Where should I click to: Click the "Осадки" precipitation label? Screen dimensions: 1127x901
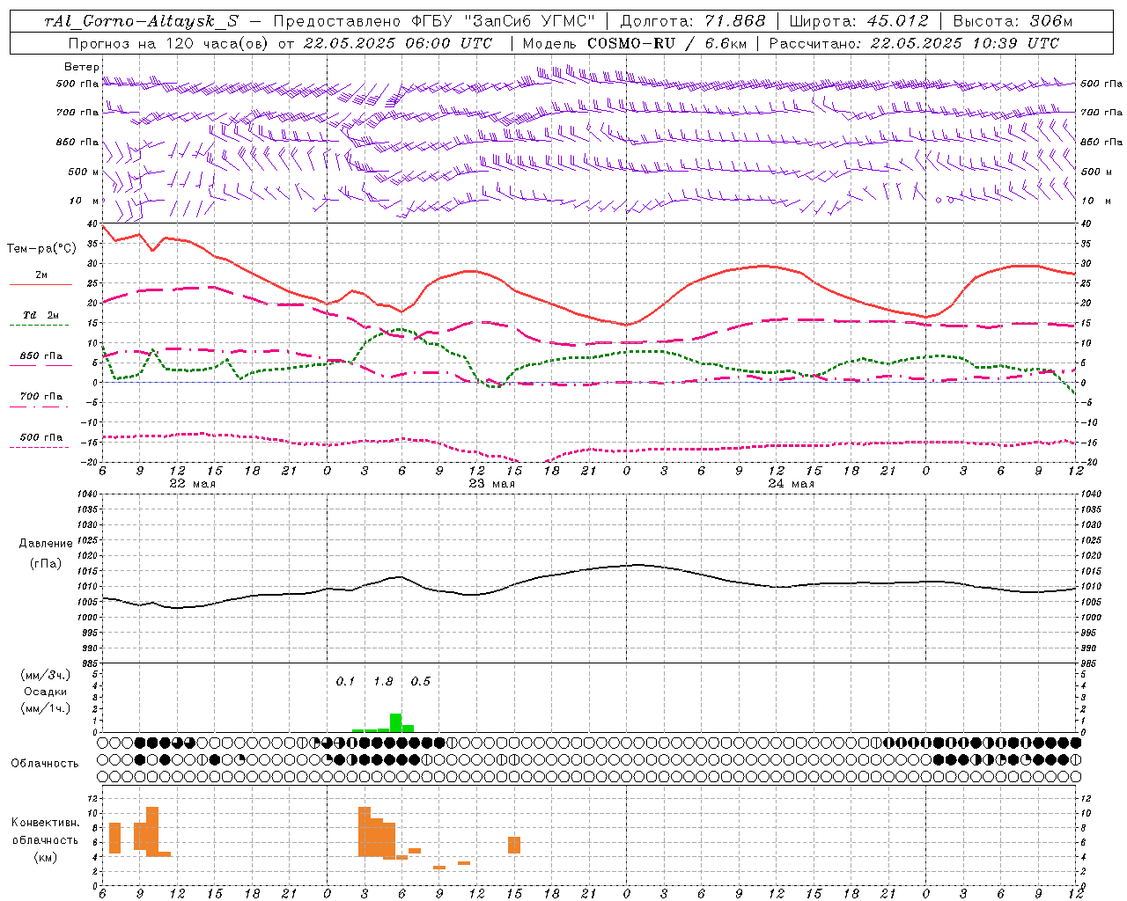pyautogui.click(x=46, y=692)
